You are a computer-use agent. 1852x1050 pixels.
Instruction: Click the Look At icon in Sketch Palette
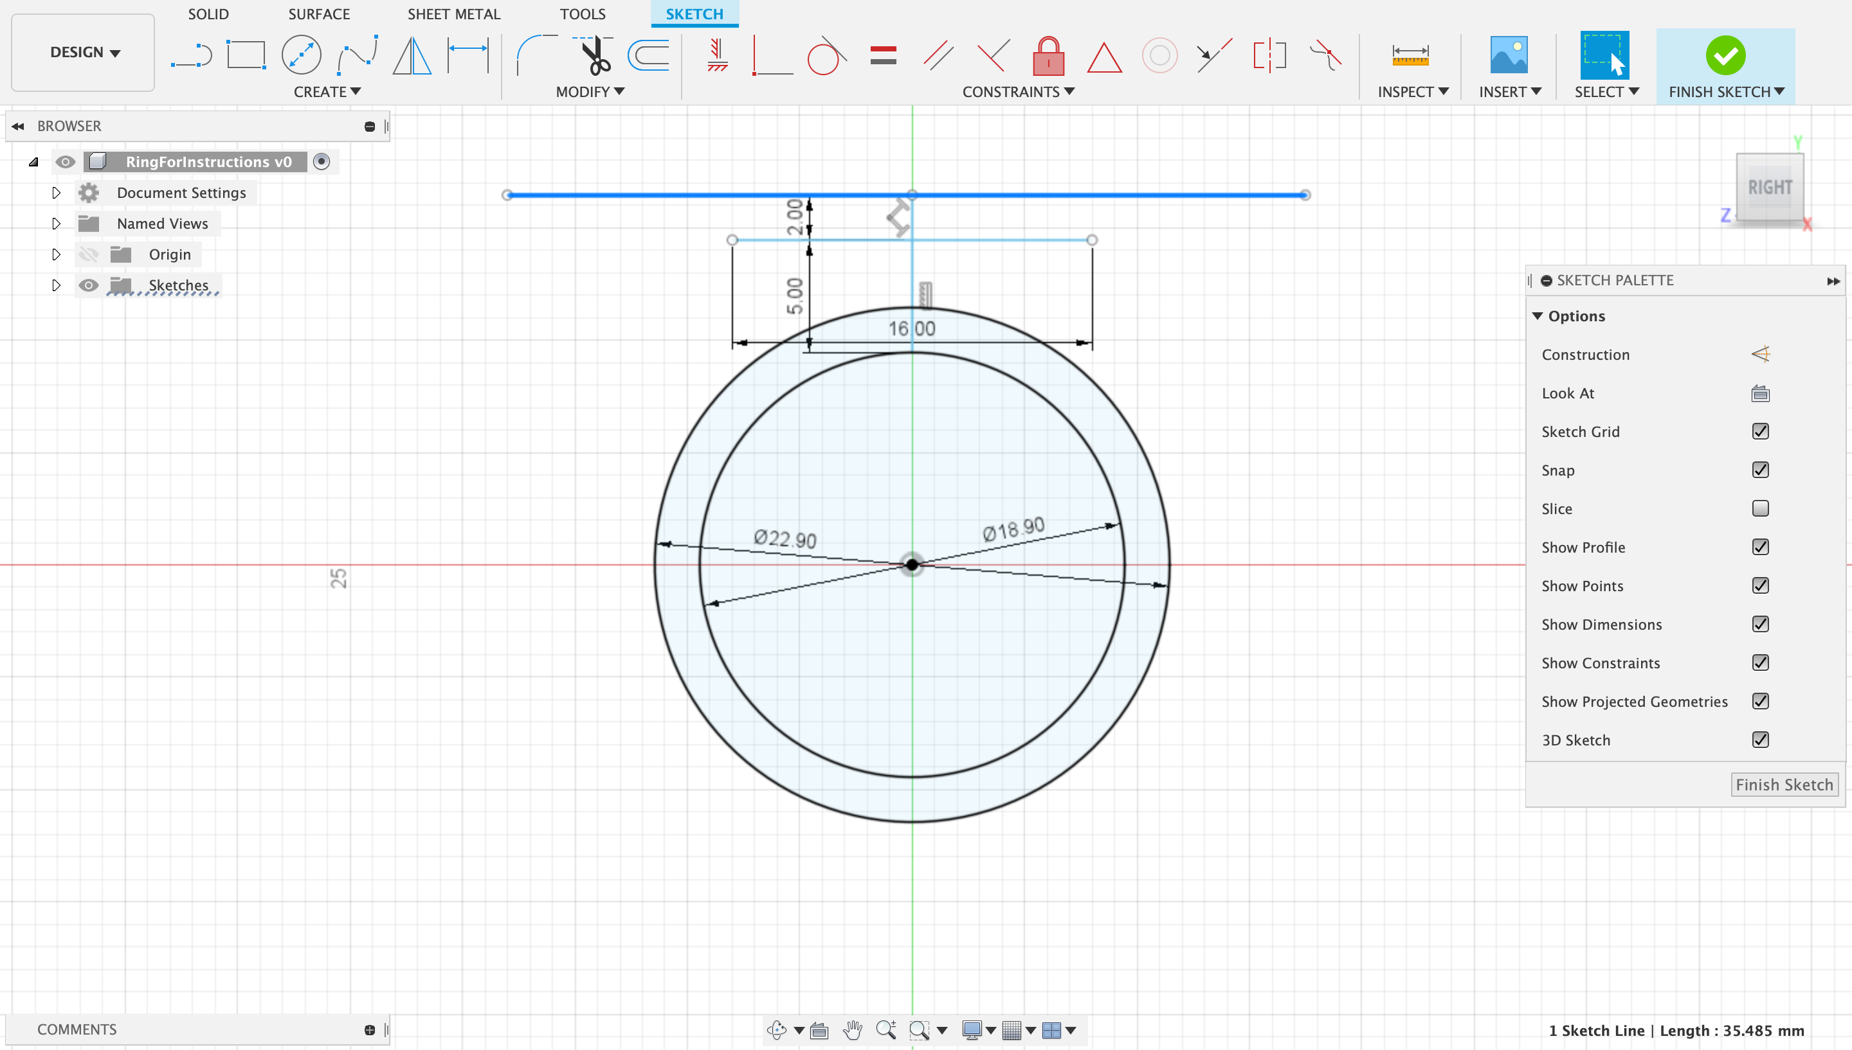point(1759,393)
